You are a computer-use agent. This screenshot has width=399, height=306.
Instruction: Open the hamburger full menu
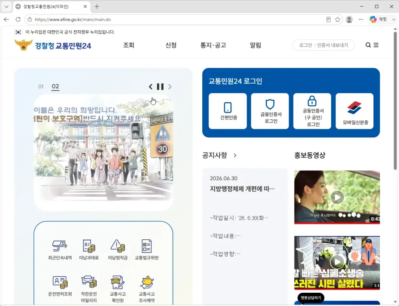(376, 45)
